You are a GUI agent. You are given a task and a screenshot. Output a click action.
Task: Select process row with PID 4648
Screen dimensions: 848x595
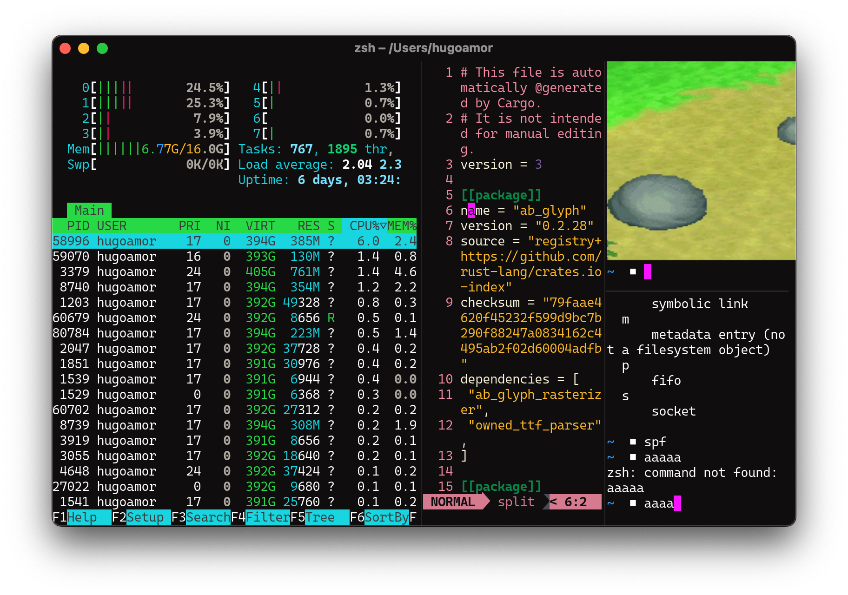pyautogui.click(x=234, y=471)
